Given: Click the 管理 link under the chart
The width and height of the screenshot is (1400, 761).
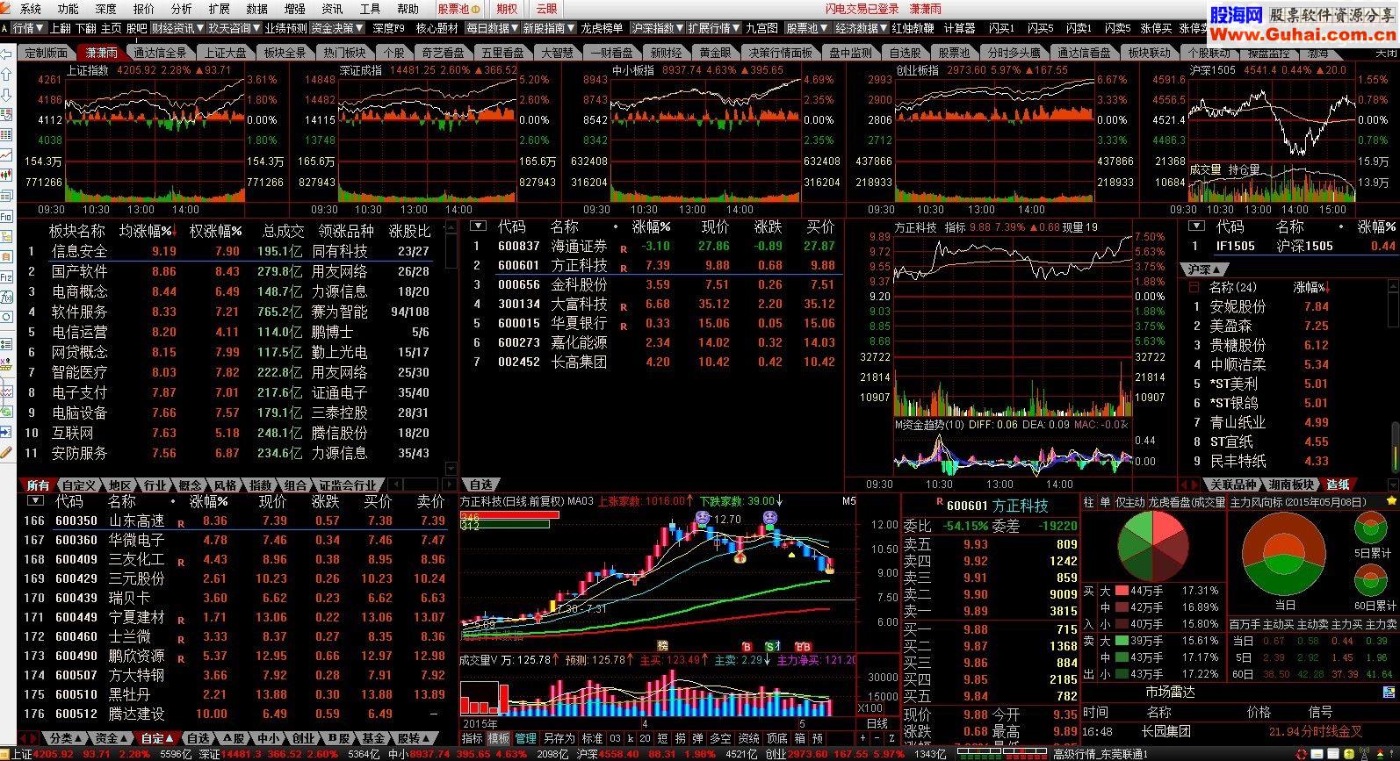Looking at the screenshot, I should pyautogui.click(x=525, y=738).
